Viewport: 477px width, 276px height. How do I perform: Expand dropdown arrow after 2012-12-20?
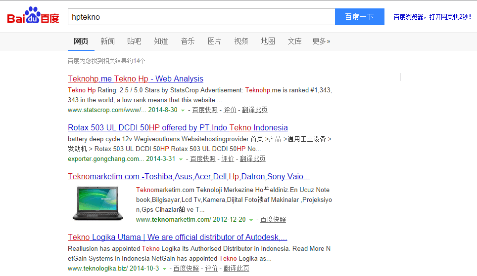coord(251,220)
